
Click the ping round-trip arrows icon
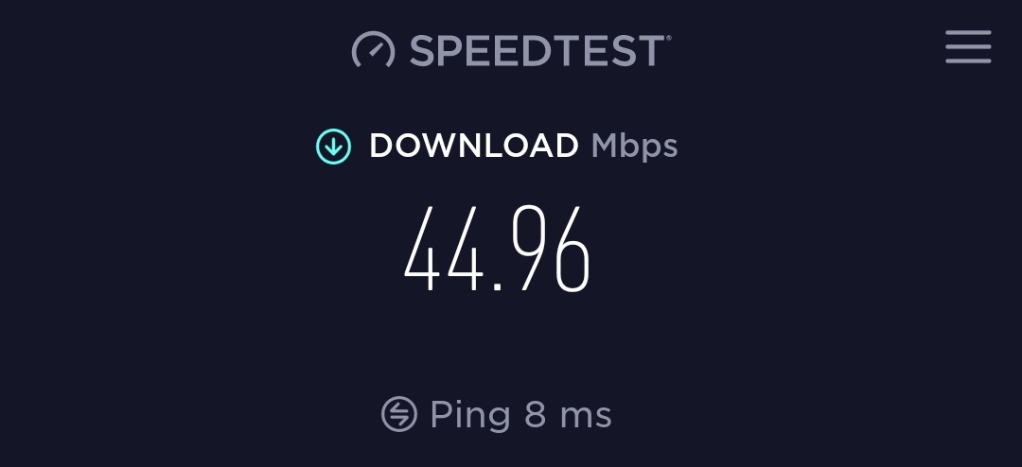[399, 414]
